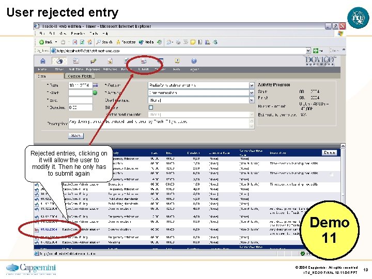This screenshot has width=372, height=279.
Task: Click the Save button
Action: [76, 136]
